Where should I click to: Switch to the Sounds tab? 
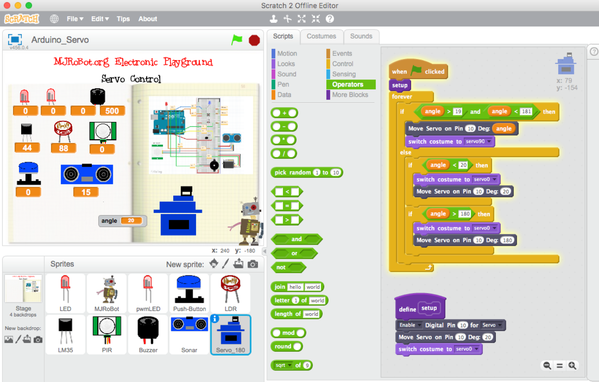[x=361, y=36]
